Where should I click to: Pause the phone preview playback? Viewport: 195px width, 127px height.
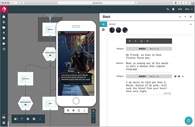pos(68,110)
